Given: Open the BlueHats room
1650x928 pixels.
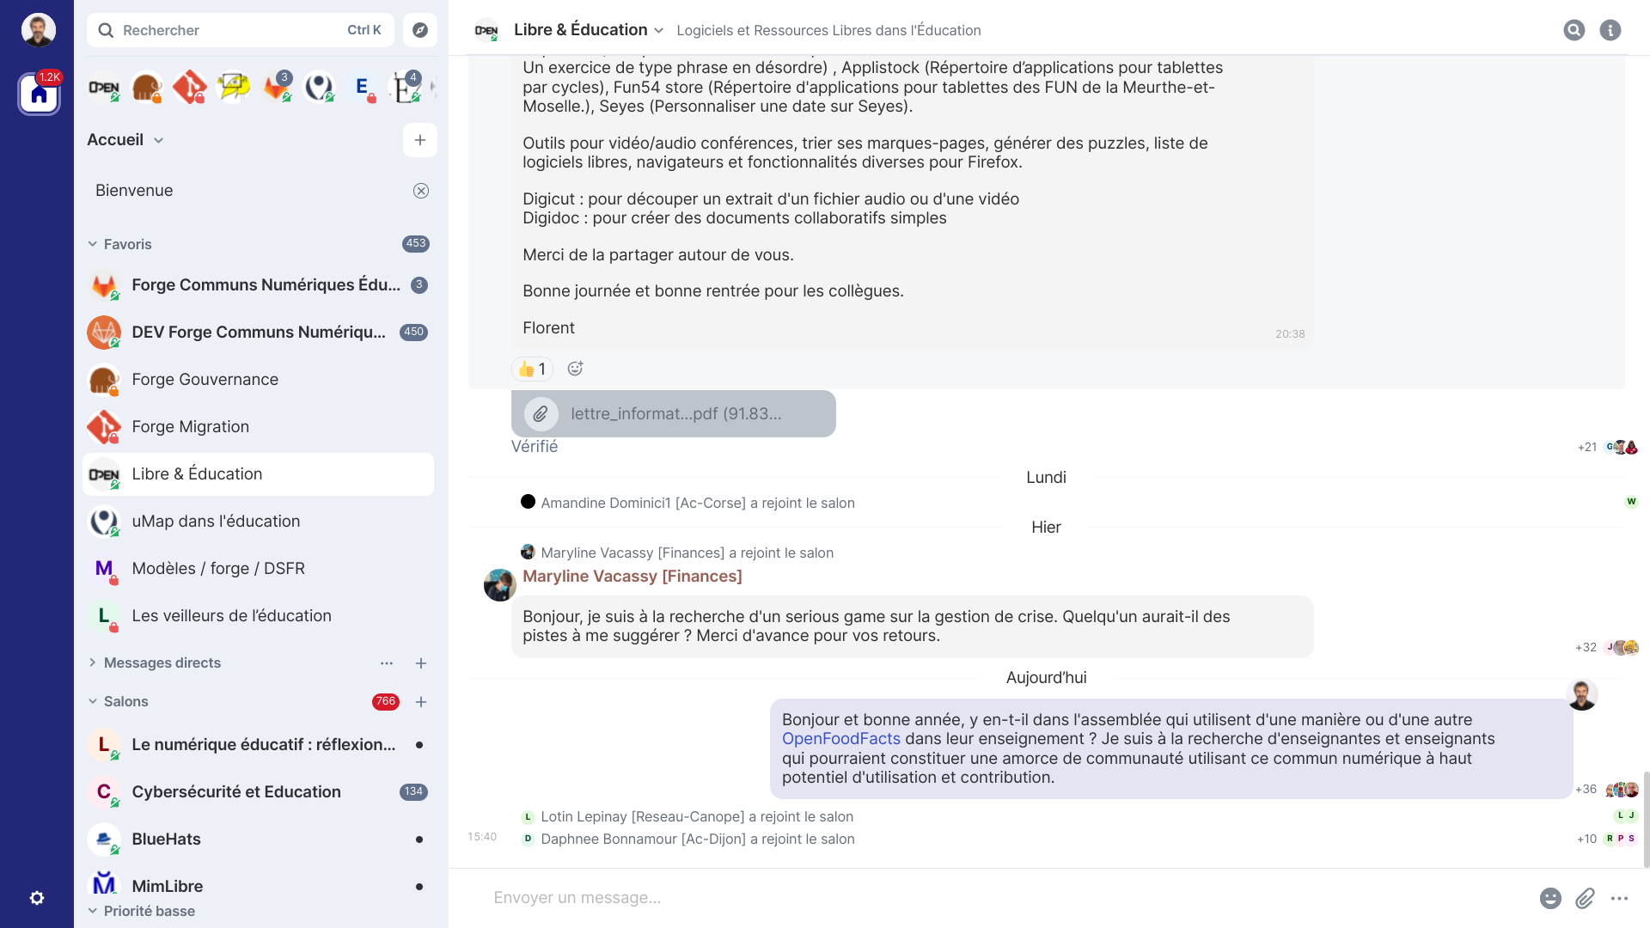Looking at the screenshot, I should [x=258, y=839].
